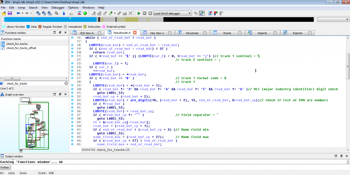
Task: Close the Pseudocode-A tab
Action: click(135, 33)
